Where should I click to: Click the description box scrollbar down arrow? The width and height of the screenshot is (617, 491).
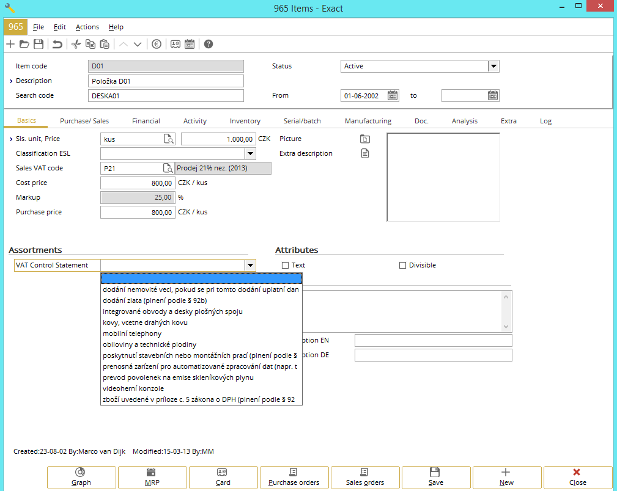pos(506,327)
